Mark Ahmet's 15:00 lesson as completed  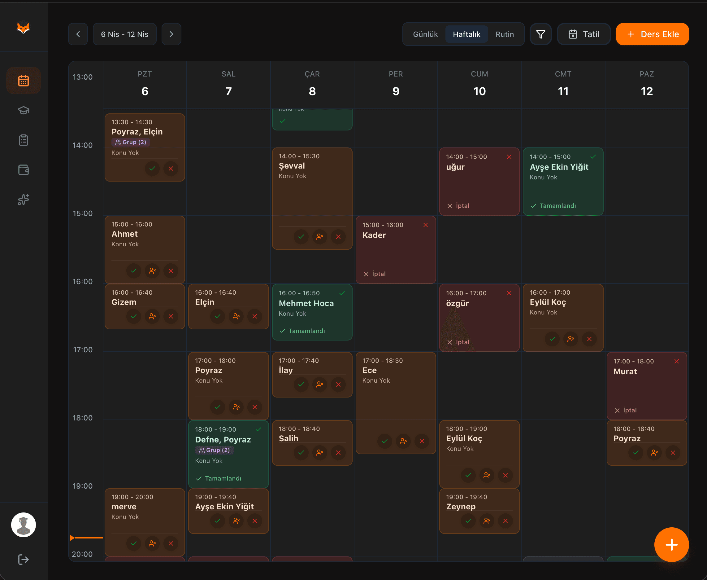pyautogui.click(x=133, y=270)
